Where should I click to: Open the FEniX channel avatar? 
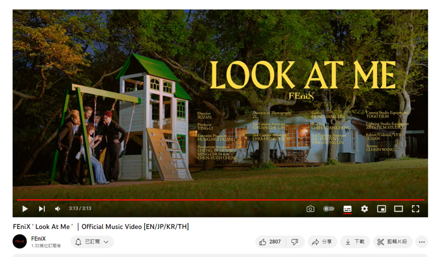(20, 241)
